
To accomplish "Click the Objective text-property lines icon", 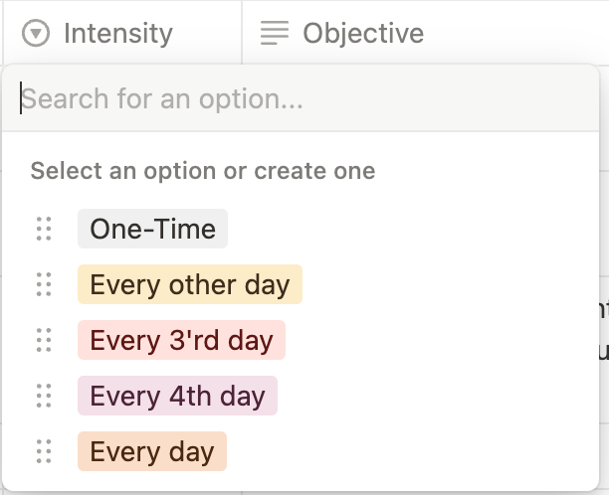I will pyautogui.click(x=275, y=33).
